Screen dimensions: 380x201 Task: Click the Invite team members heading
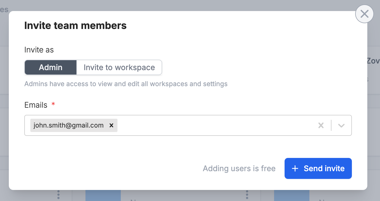[75, 26]
